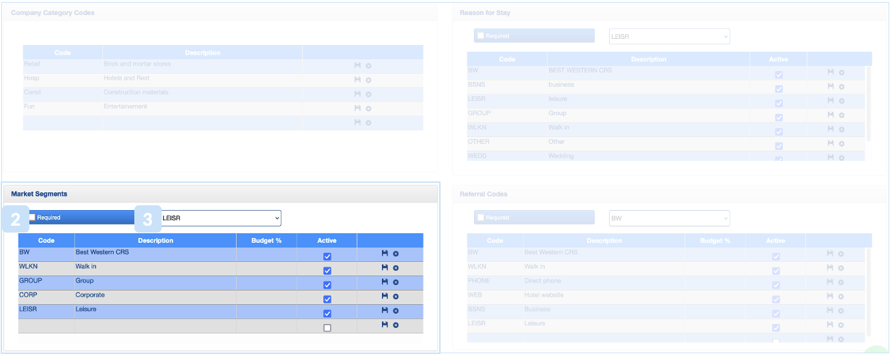The height and width of the screenshot is (356, 892).
Task: Save the BW market segment row
Action: pyautogui.click(x=385, y=253)
